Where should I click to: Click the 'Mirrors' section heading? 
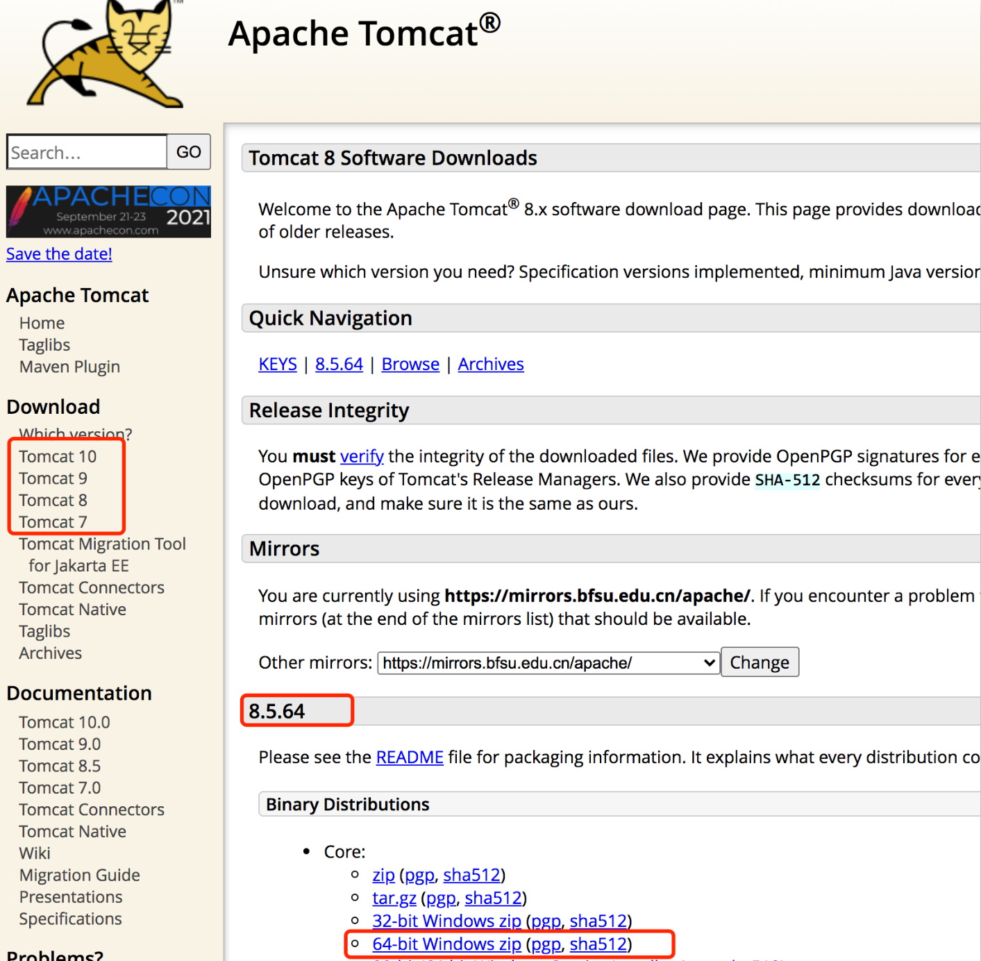tap(285, 549)
